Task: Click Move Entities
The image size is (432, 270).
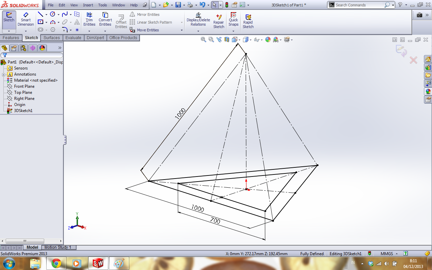Action: 144,30
